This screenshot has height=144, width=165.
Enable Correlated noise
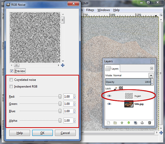(11, 80)
